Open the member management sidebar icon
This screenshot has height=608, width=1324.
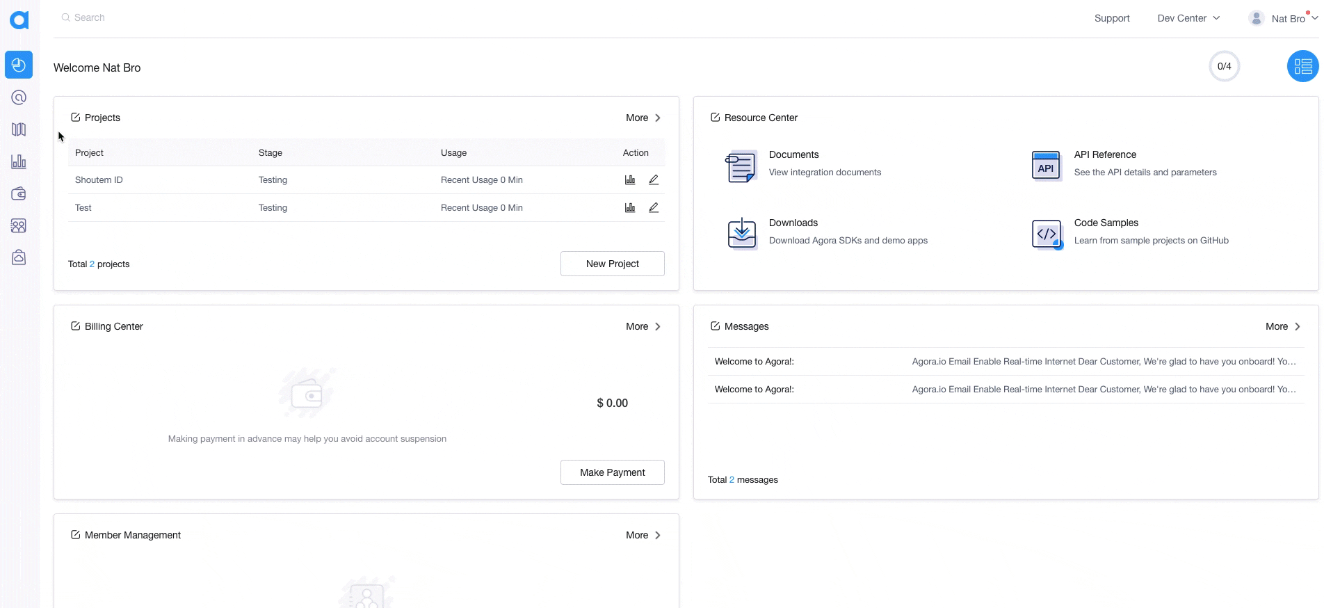19,225
